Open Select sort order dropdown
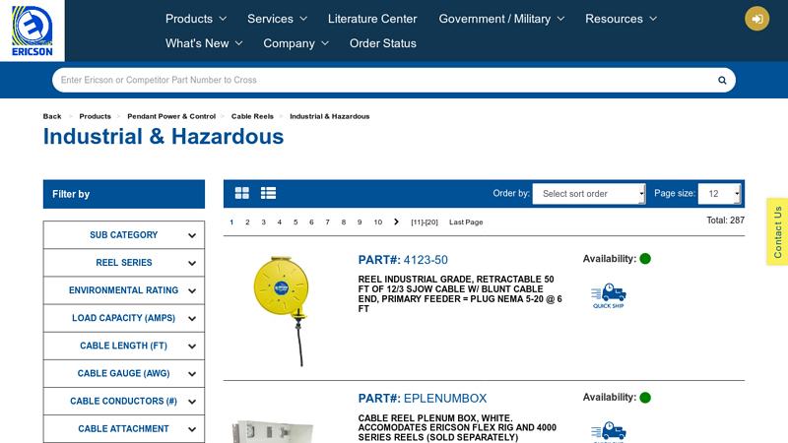This screenshot has width=788, height=443. point(588,194)
